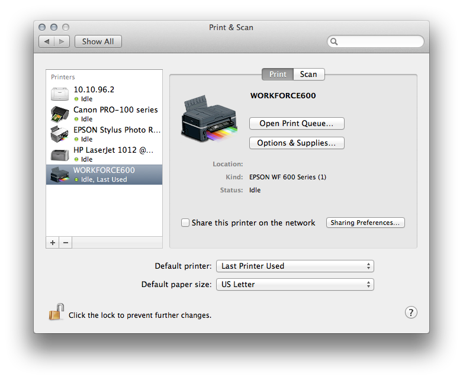Click the WORKFORCE600 list icon
Viewport: 463px width, 380px height.
point(60,175)
